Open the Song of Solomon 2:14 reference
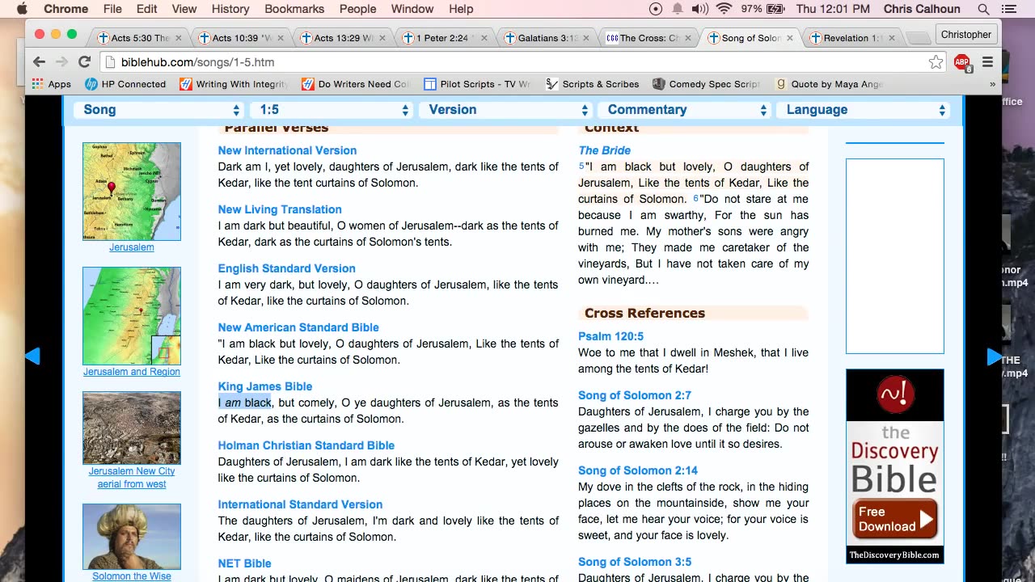 (x=638, y=470)
